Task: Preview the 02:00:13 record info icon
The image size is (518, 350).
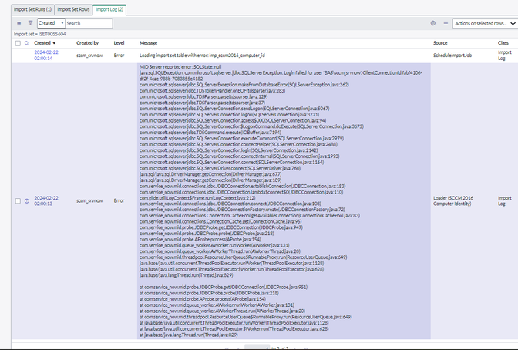Action: click(27, 201)
